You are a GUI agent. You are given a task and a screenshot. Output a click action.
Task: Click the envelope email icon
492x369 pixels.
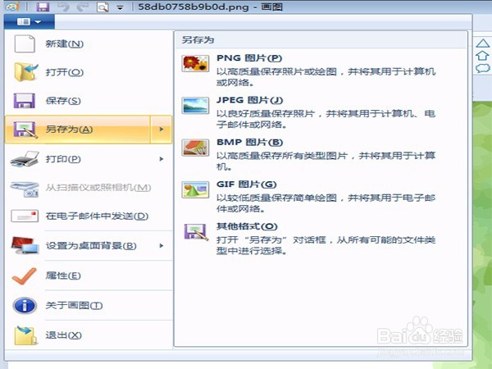point(25,216)
